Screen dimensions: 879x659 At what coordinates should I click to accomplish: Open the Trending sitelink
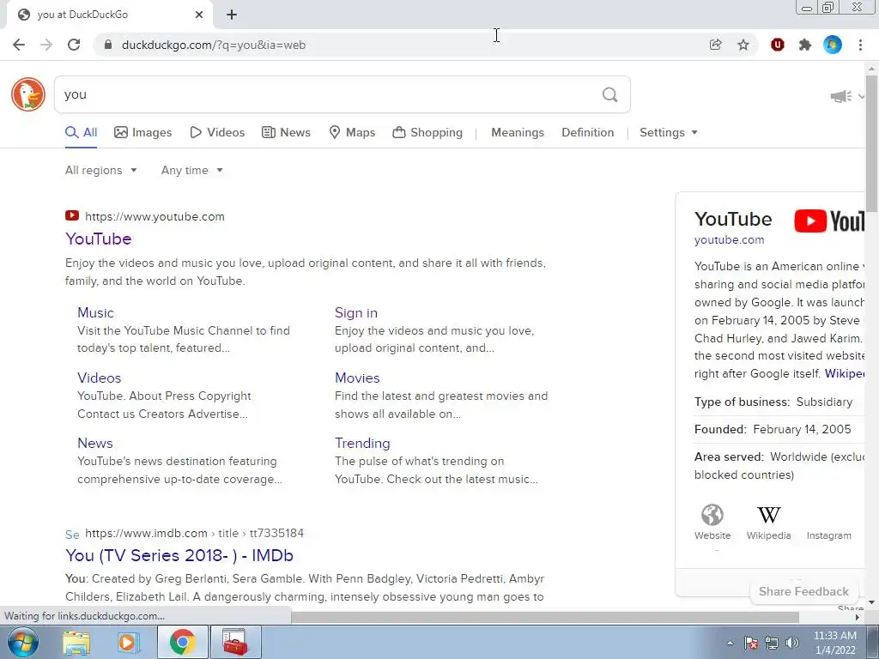[x=362, y=443]
